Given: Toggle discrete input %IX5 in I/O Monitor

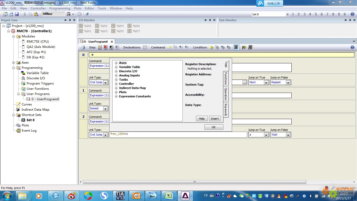Looking at the screenshot, I should coord(113,31).
